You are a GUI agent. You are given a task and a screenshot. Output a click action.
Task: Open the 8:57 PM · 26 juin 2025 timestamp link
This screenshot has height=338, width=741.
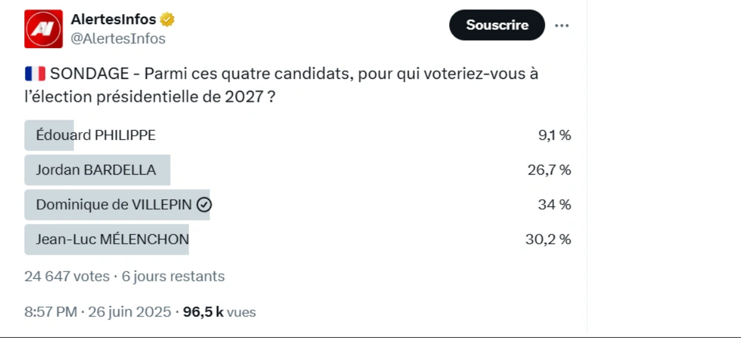[x=98, y=312]
